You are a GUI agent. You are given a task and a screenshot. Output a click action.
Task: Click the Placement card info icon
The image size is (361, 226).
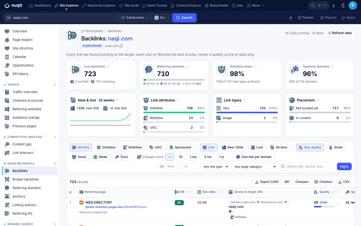[318, 100]
